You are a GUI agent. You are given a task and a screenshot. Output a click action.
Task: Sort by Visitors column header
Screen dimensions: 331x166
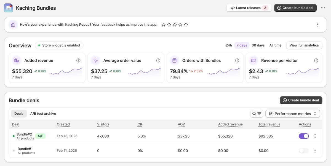point(103,124)
